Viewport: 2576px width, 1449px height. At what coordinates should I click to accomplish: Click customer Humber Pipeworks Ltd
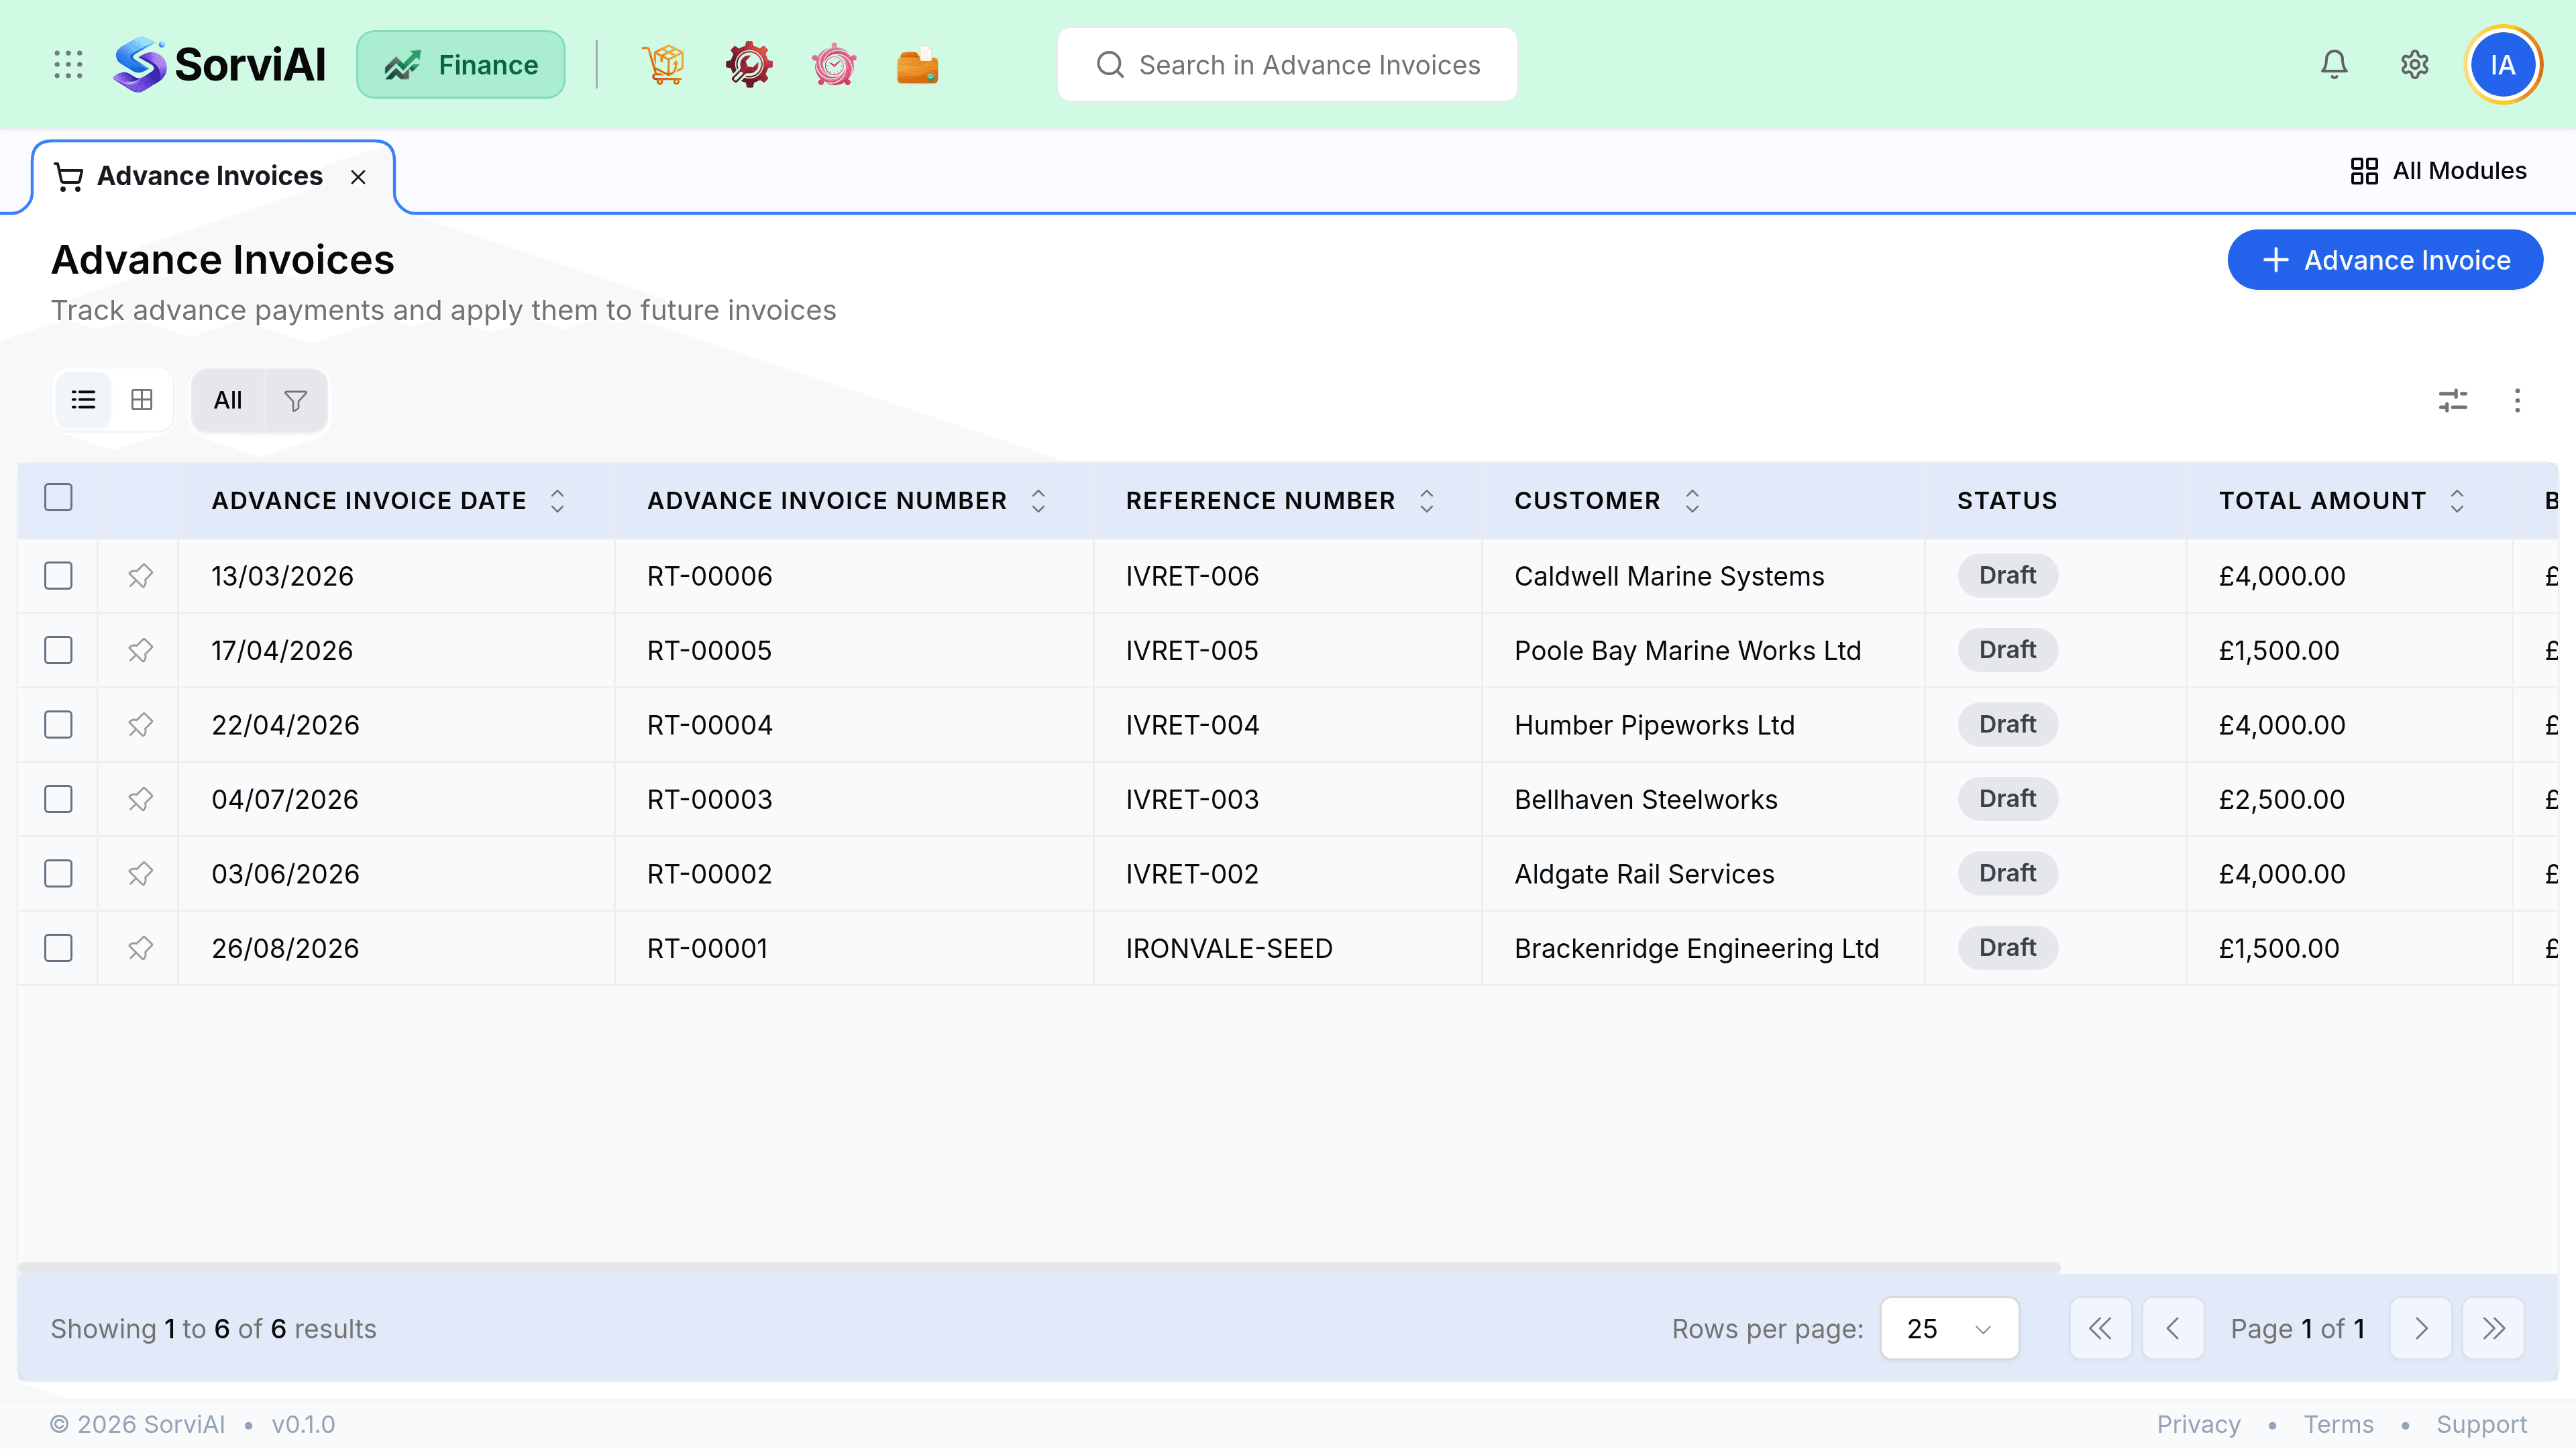click(x=1654, y=725)
